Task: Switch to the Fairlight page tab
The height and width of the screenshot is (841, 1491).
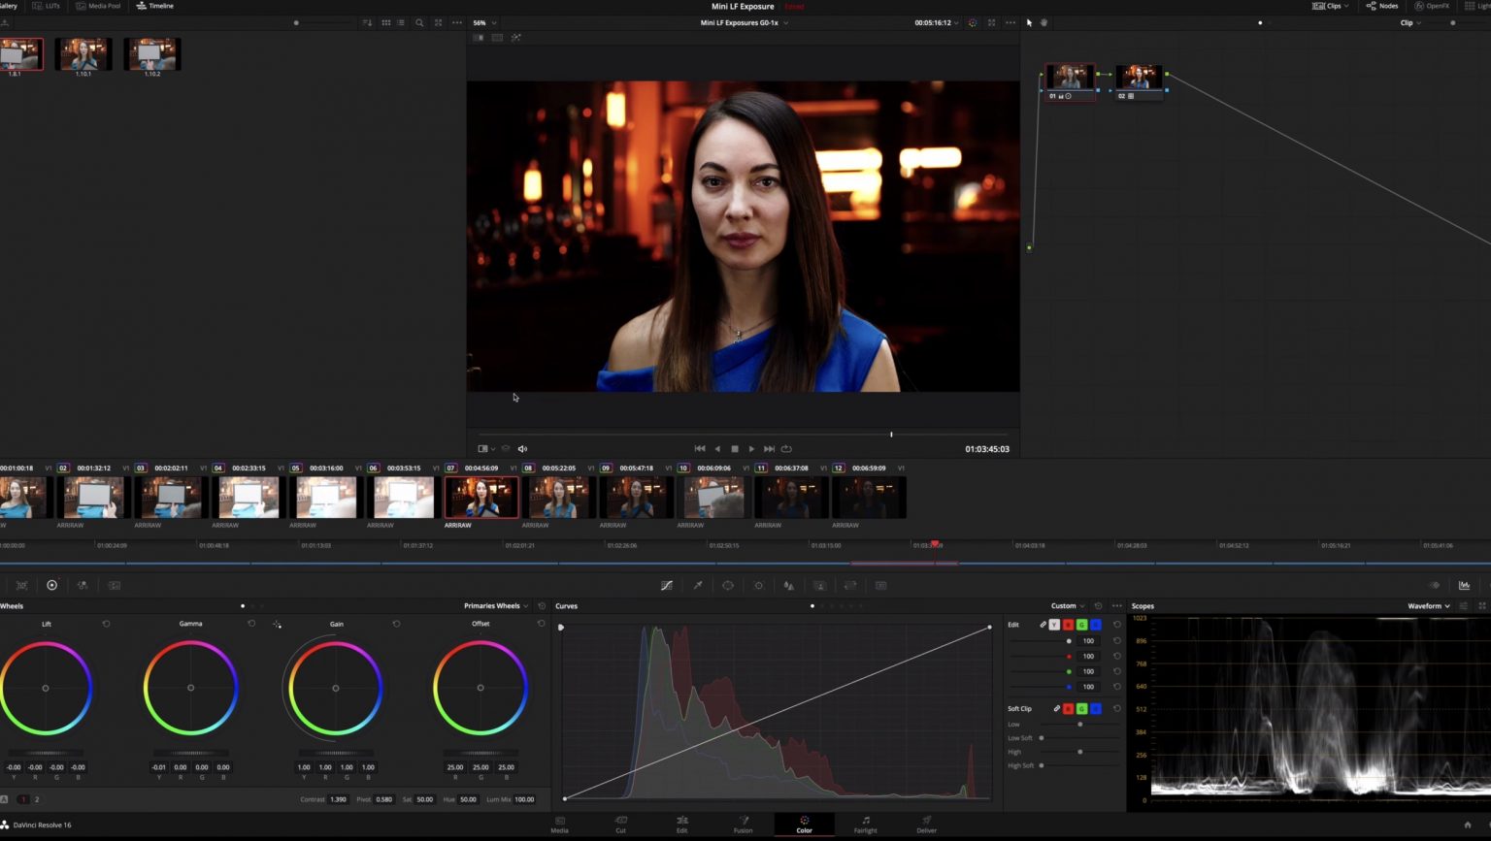Action: pyautogui.click(x=865, y=825)
